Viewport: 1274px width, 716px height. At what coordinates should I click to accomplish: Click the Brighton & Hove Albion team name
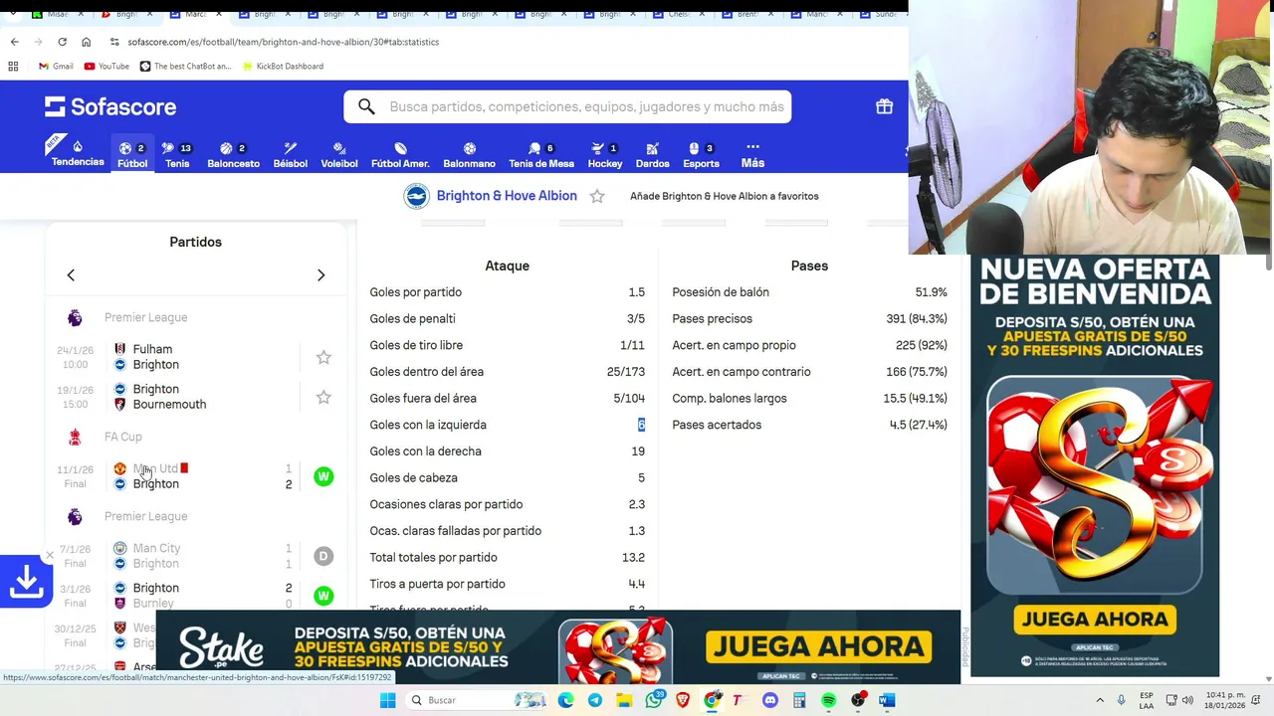click(x=507, y=196)
